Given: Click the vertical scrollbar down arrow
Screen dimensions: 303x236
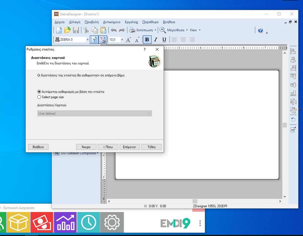Looking at the screenshot, I should click(285, 197).
